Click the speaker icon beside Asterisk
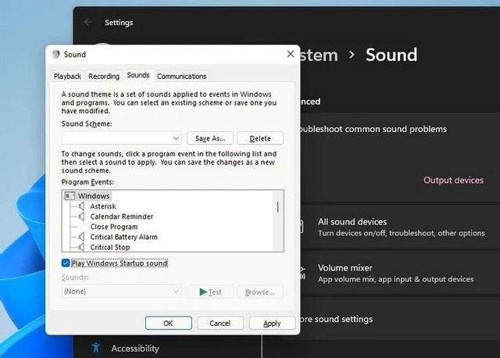The image size is (500, 358). (81, 206)
